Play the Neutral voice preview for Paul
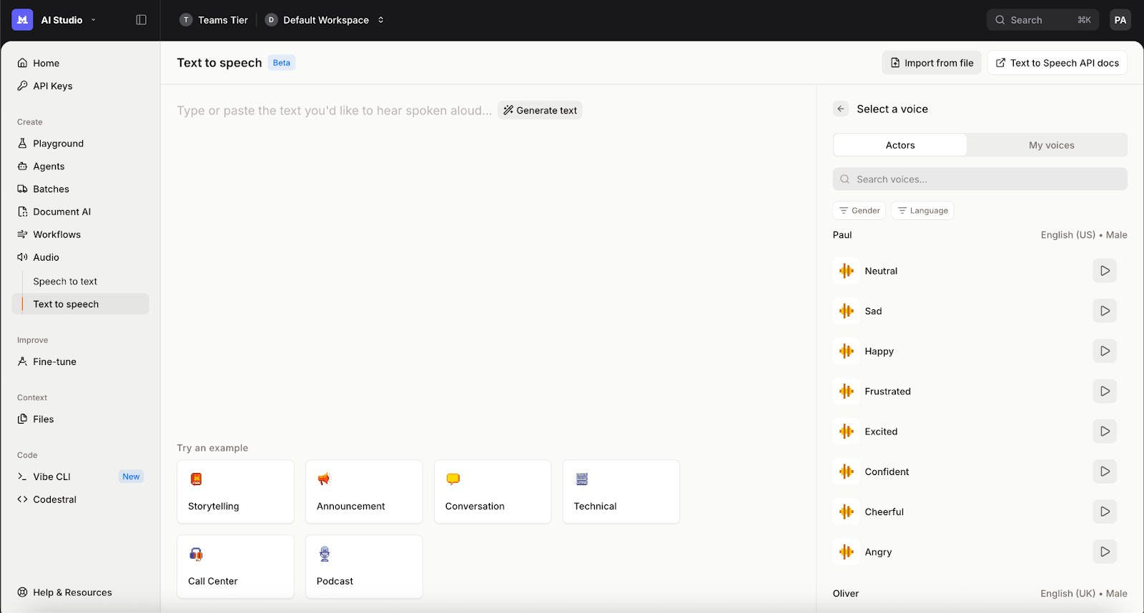The height and width of the screenshot is (613, 1144). 1105,271
